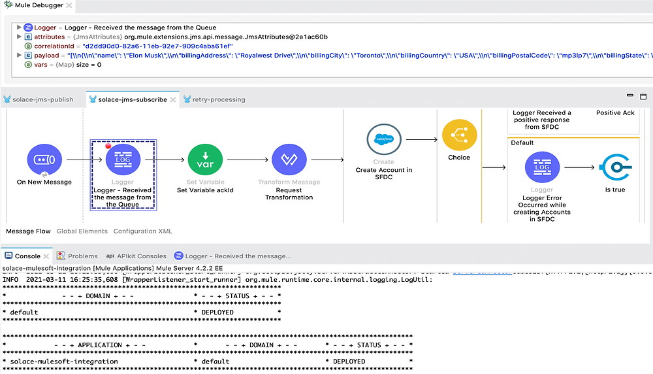Select the Transform Message component icon
The image size is (653, 374).
[x=289, y=160]
